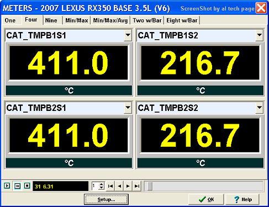Open the Setup... dialog

pyautogui.click(x=106, y=199)
